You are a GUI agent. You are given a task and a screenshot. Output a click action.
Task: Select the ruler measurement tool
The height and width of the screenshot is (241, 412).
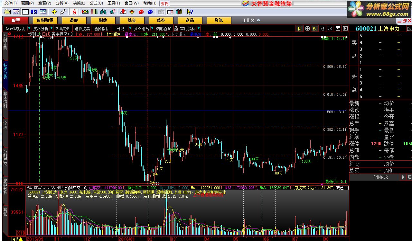tap(63, 12)
